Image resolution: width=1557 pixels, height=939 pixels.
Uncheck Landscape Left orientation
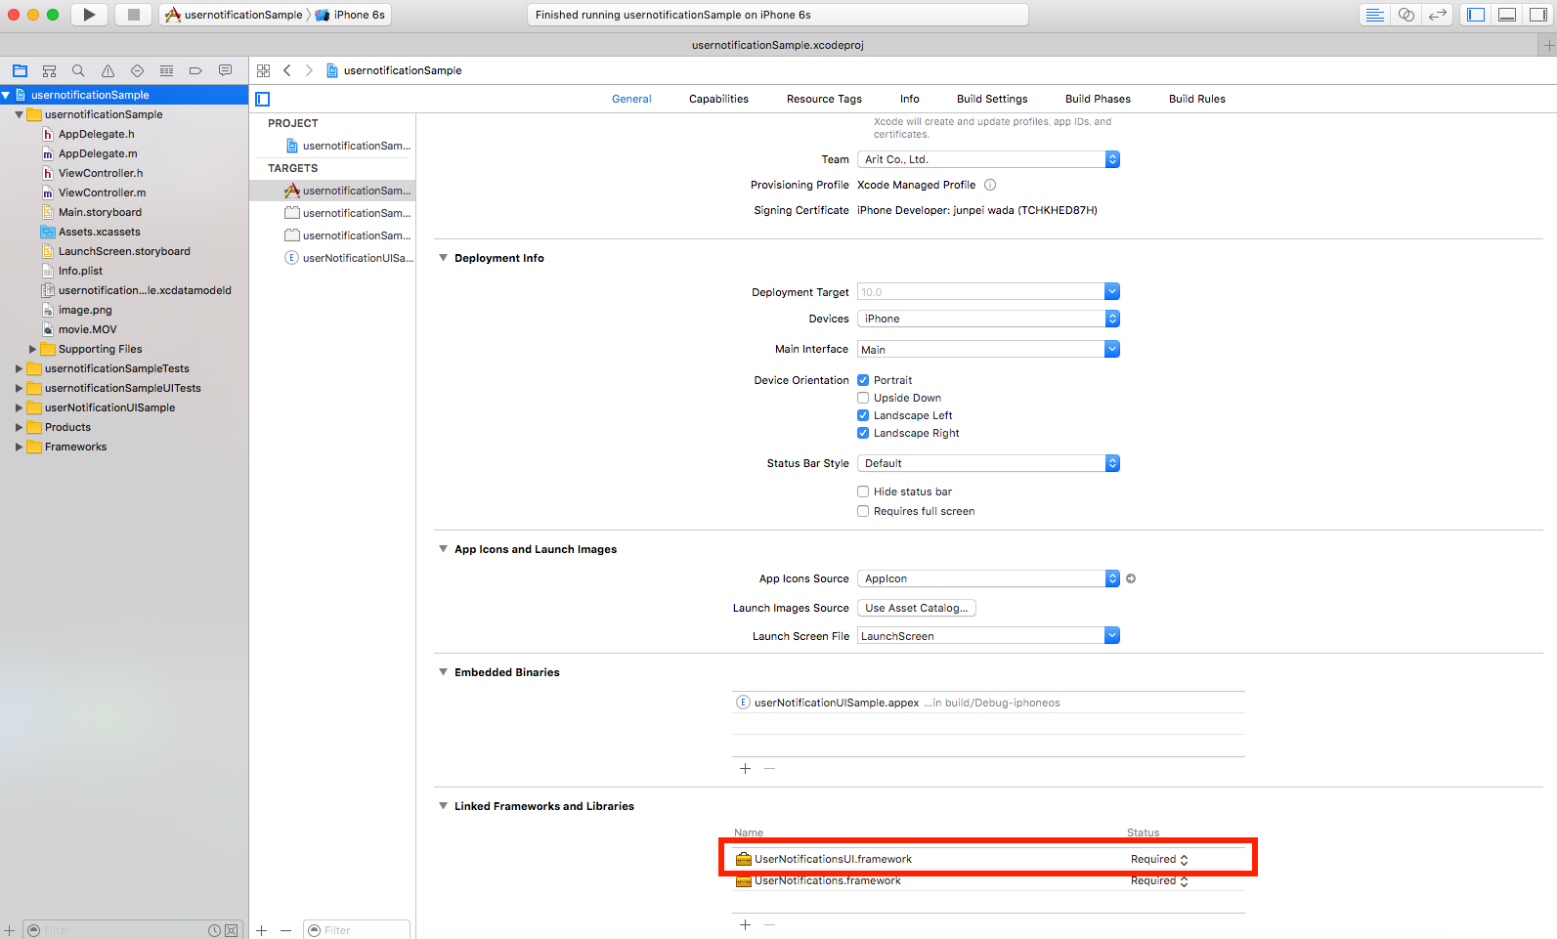[x=863, y=415]
